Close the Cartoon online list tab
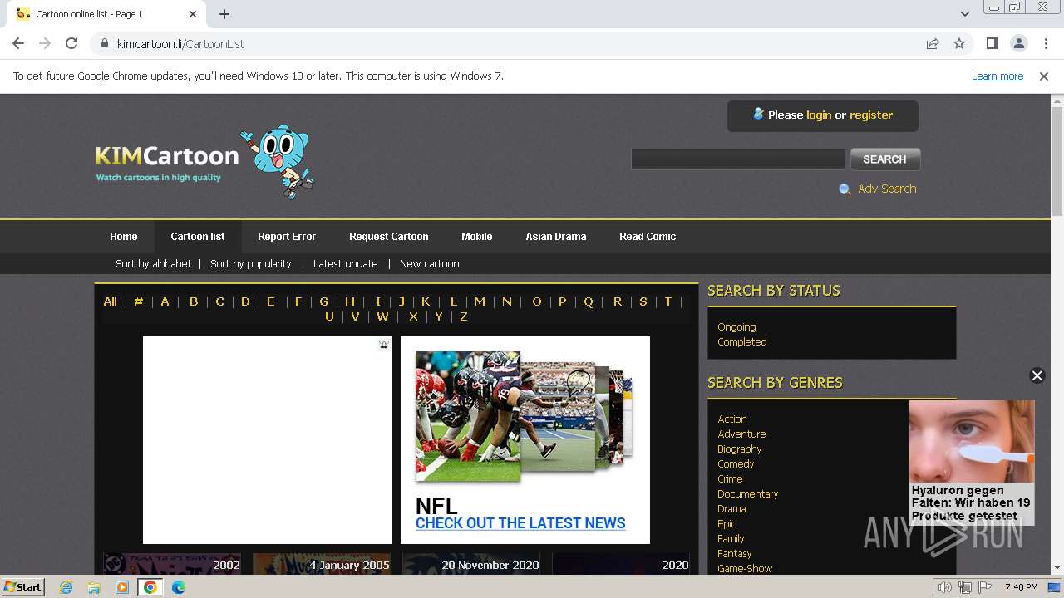 (192, 14)
